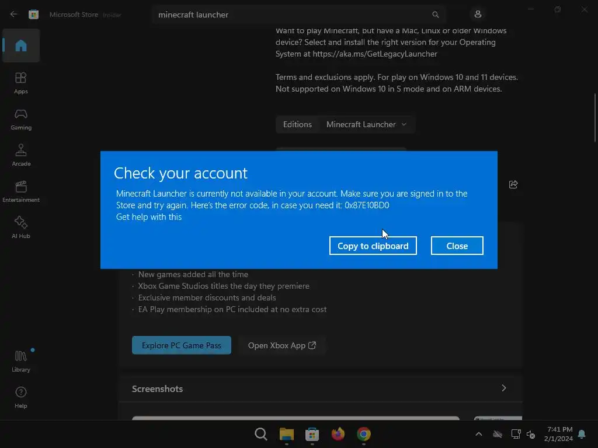The width and height of the screenshot is (598, 448).
Task: Go back with the arrow icon
Action: click(14, 15)
